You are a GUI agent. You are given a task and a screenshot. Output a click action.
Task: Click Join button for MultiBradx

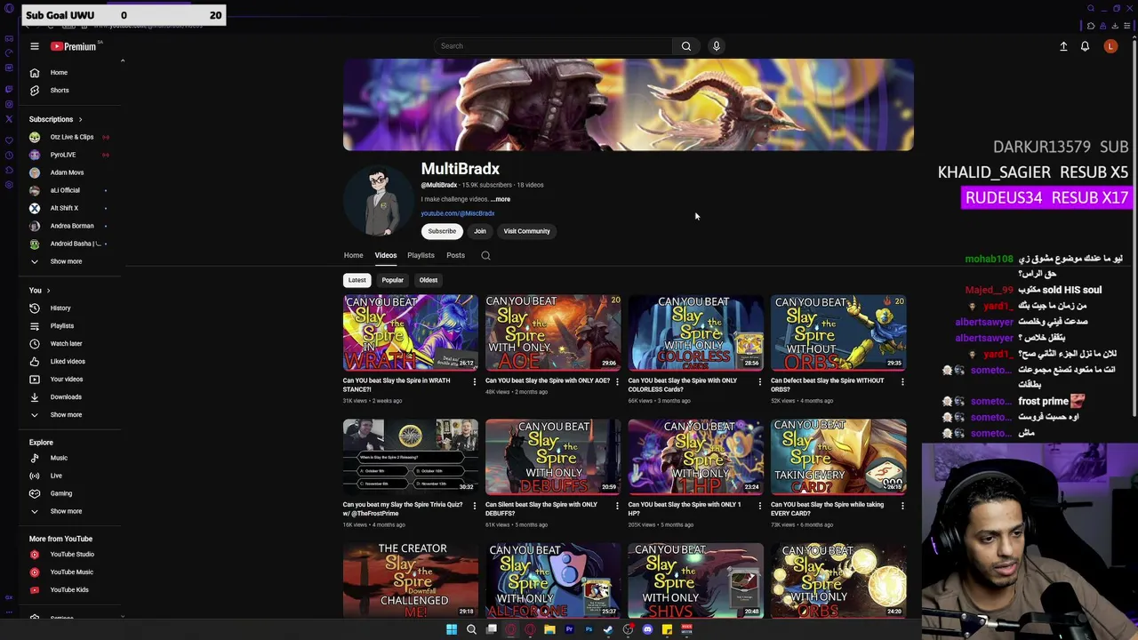tap(480, 231)
